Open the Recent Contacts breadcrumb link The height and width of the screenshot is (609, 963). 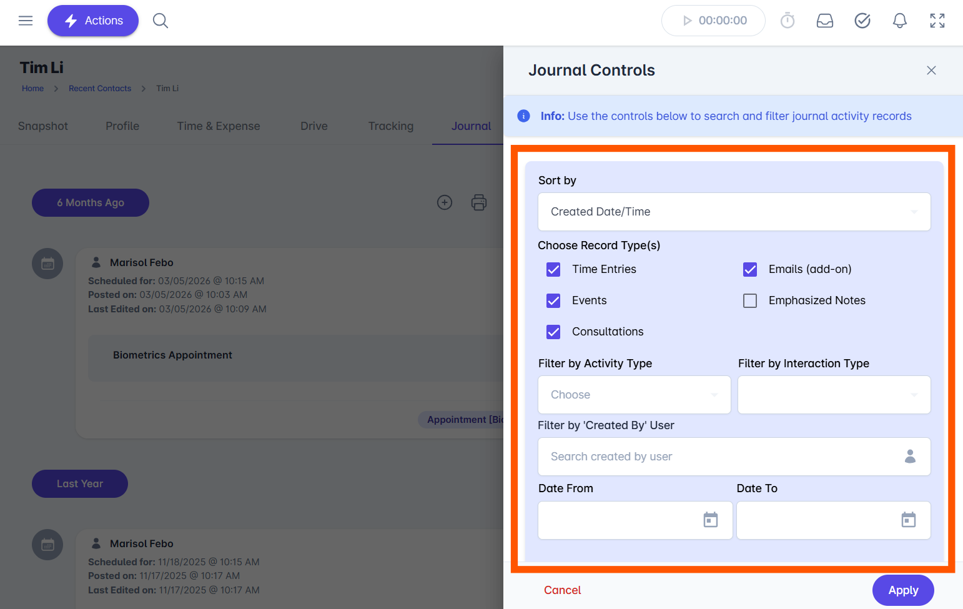pos(100,89)
